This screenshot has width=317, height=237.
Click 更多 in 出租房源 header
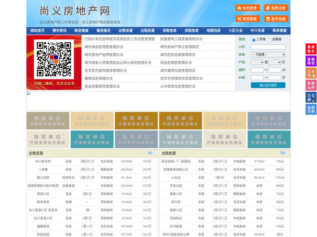284,153
